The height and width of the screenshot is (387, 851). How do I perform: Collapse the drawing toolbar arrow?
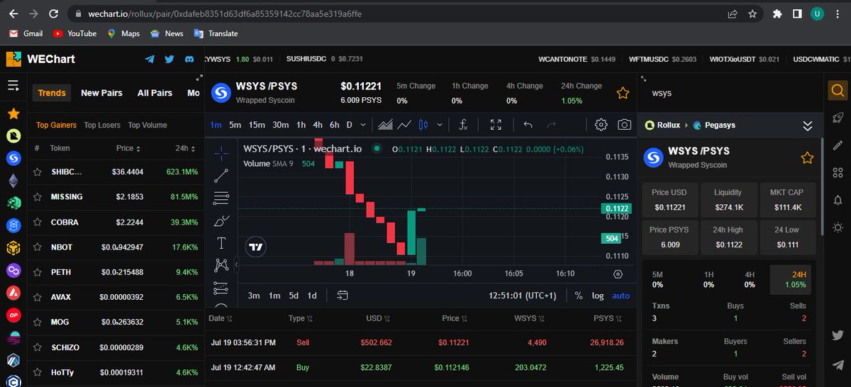tap(235, 264)
